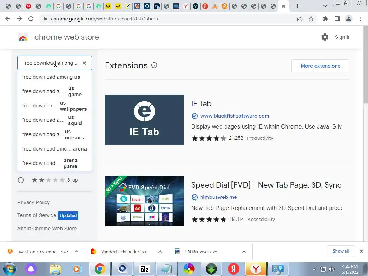Image resolution: width=368 pixels, height=276 pixels.
Task: Toggle the browser side panel icon
Action: (337, 19)
